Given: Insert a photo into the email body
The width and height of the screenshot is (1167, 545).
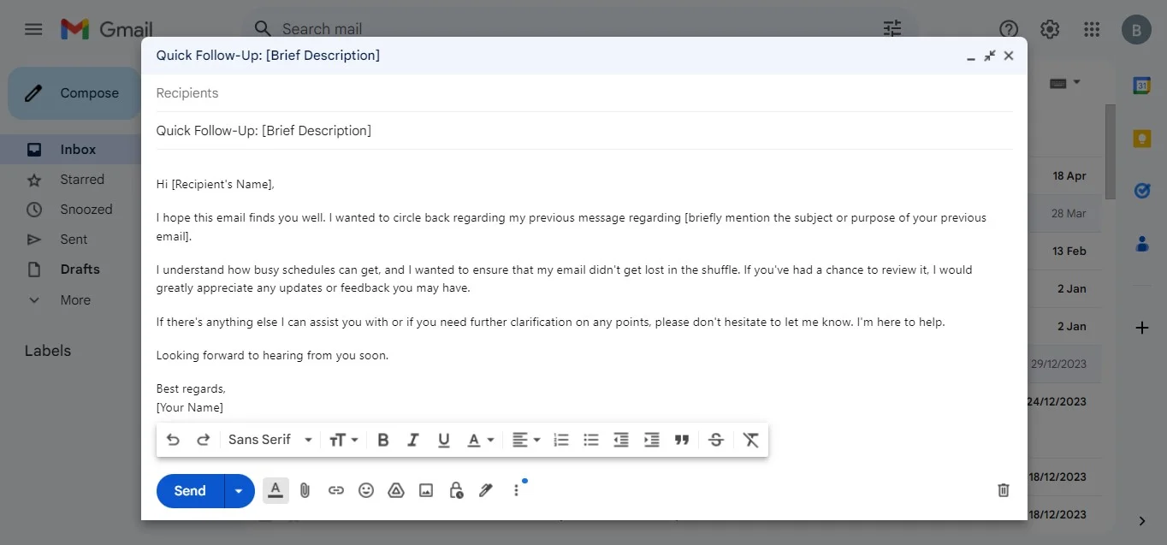Looking at the screenshot, I should pos(425,490).
